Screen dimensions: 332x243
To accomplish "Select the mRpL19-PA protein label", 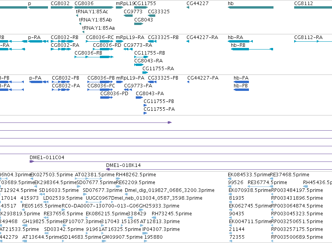I will tap(130, 78).
